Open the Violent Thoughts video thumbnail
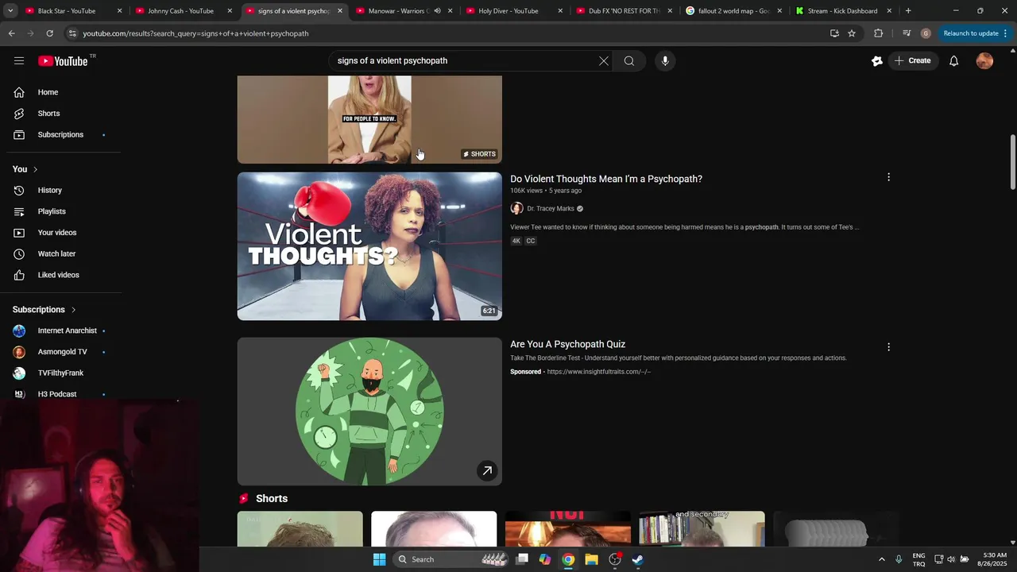This screenshot has width=1017, height=572. point(369,246)
